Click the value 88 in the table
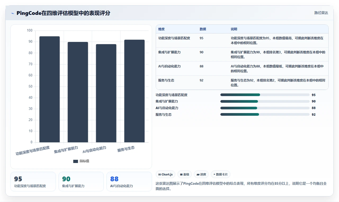 pos(202,66)
